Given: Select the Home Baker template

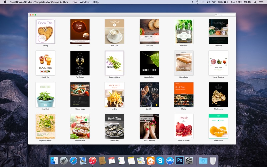Looking at the screenshot, I should [184, 63].
